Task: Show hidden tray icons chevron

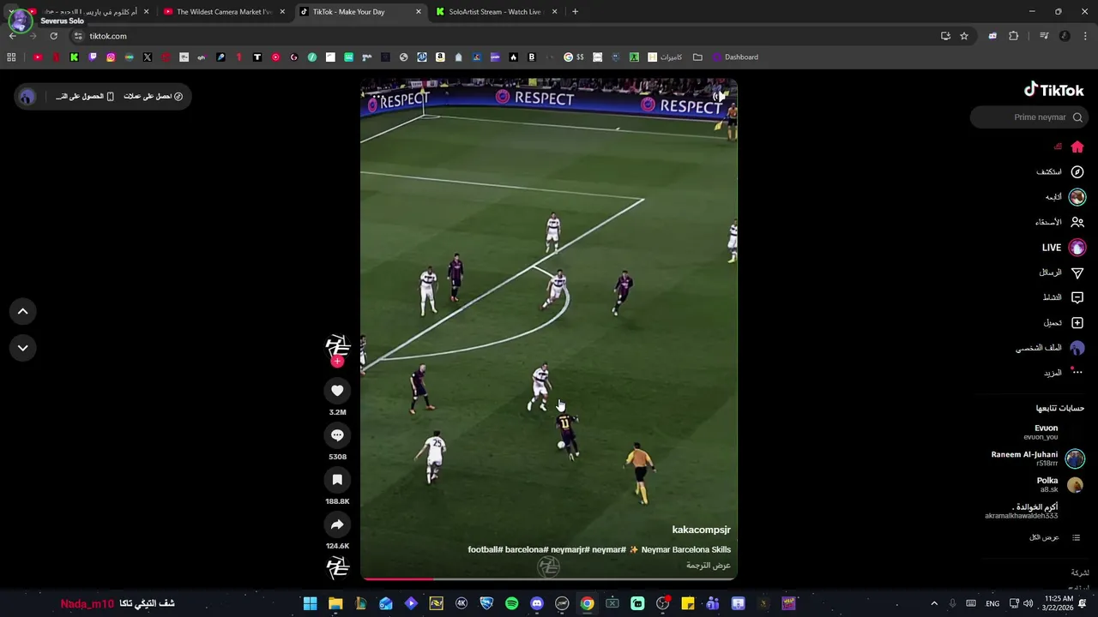Action: click(x=934, y=603)
